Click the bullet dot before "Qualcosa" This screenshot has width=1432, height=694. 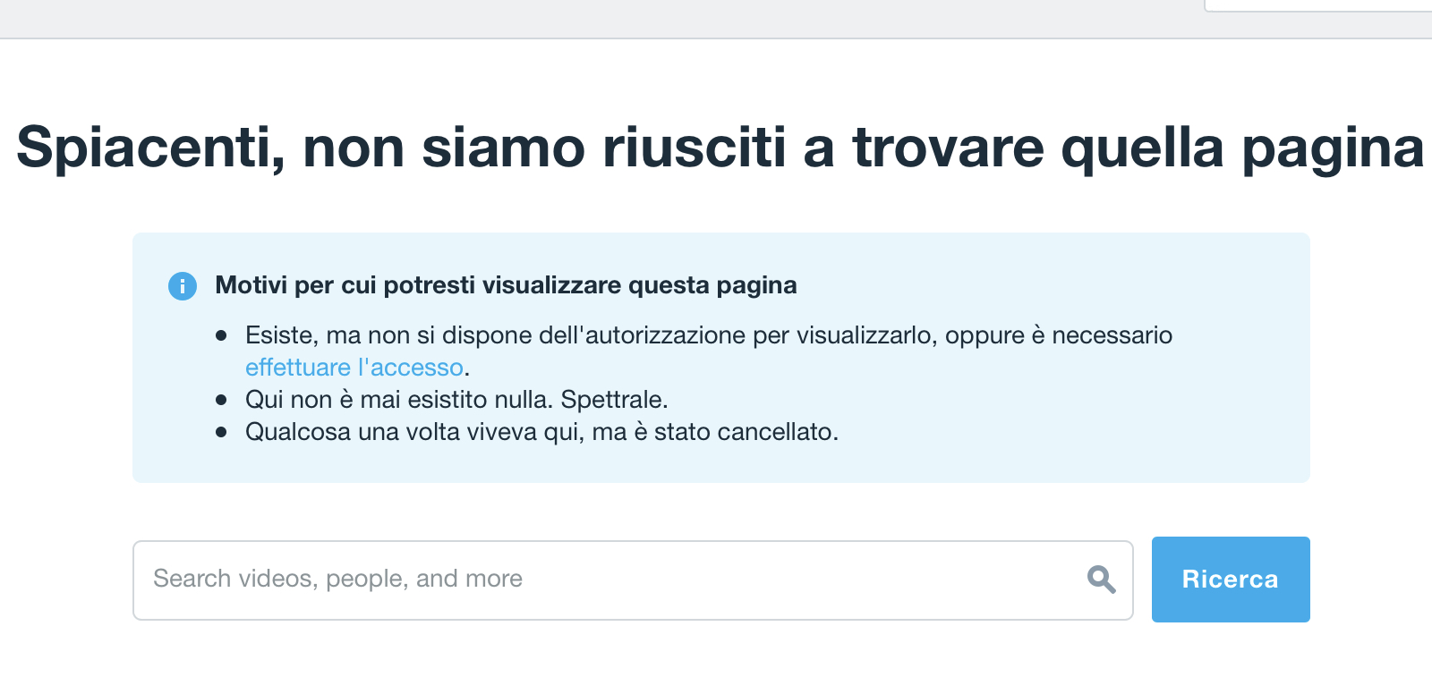click(x=221, y=432)
